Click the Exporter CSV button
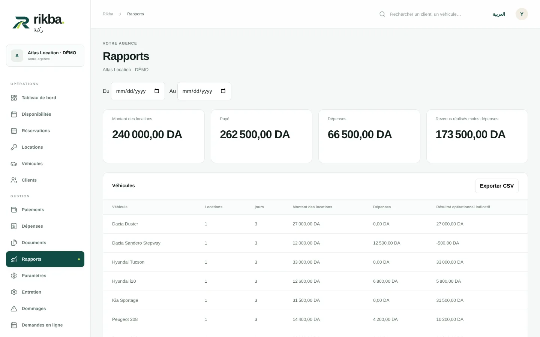 coord(496,186)
